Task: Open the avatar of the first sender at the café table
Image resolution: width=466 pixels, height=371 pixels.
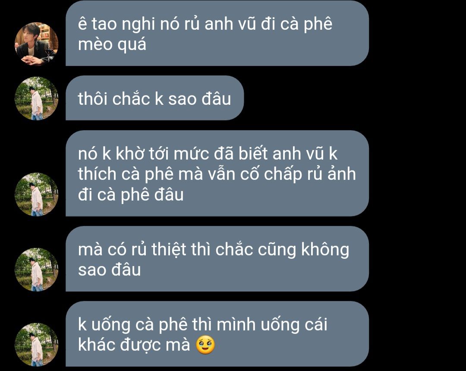Action: [36, 44]
